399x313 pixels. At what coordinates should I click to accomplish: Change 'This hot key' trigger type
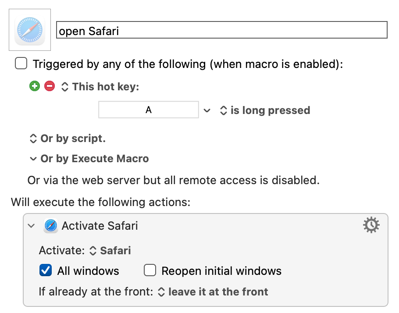[x=100, y=86]
